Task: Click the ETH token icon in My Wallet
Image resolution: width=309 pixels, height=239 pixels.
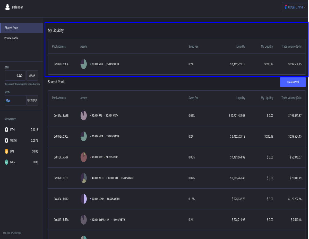Action: (7, 130)
